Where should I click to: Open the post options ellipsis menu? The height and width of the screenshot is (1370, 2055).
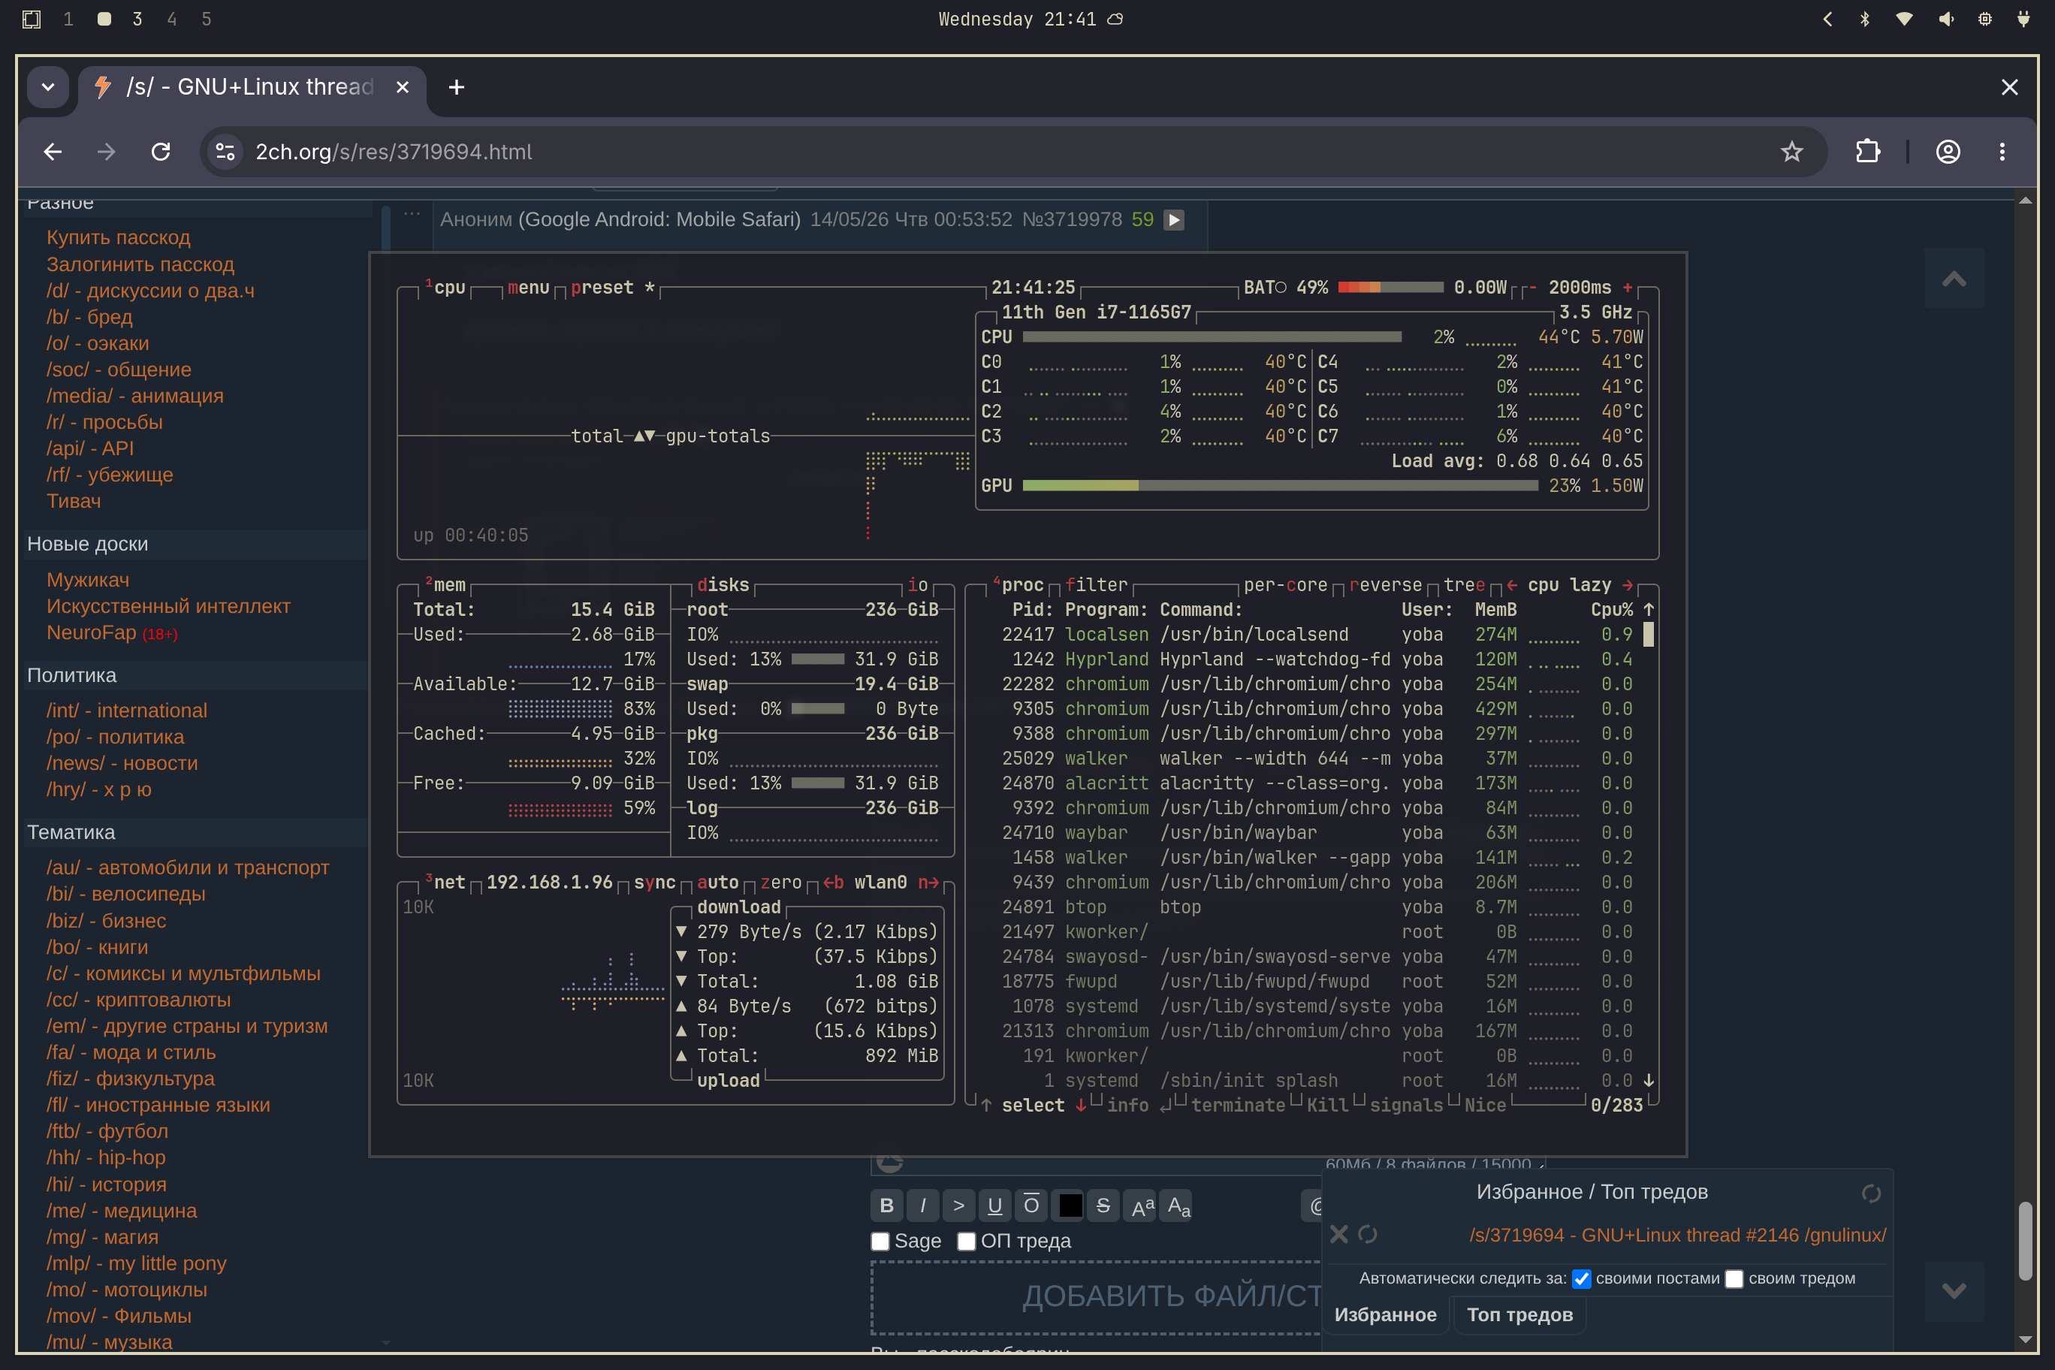412,213
